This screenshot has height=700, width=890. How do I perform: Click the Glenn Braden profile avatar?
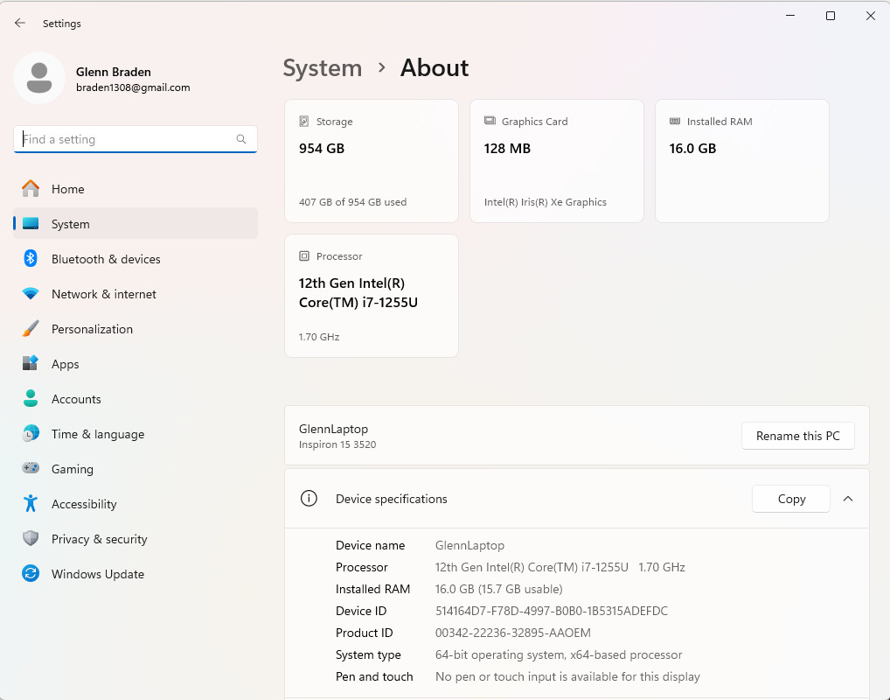(38, 78)
